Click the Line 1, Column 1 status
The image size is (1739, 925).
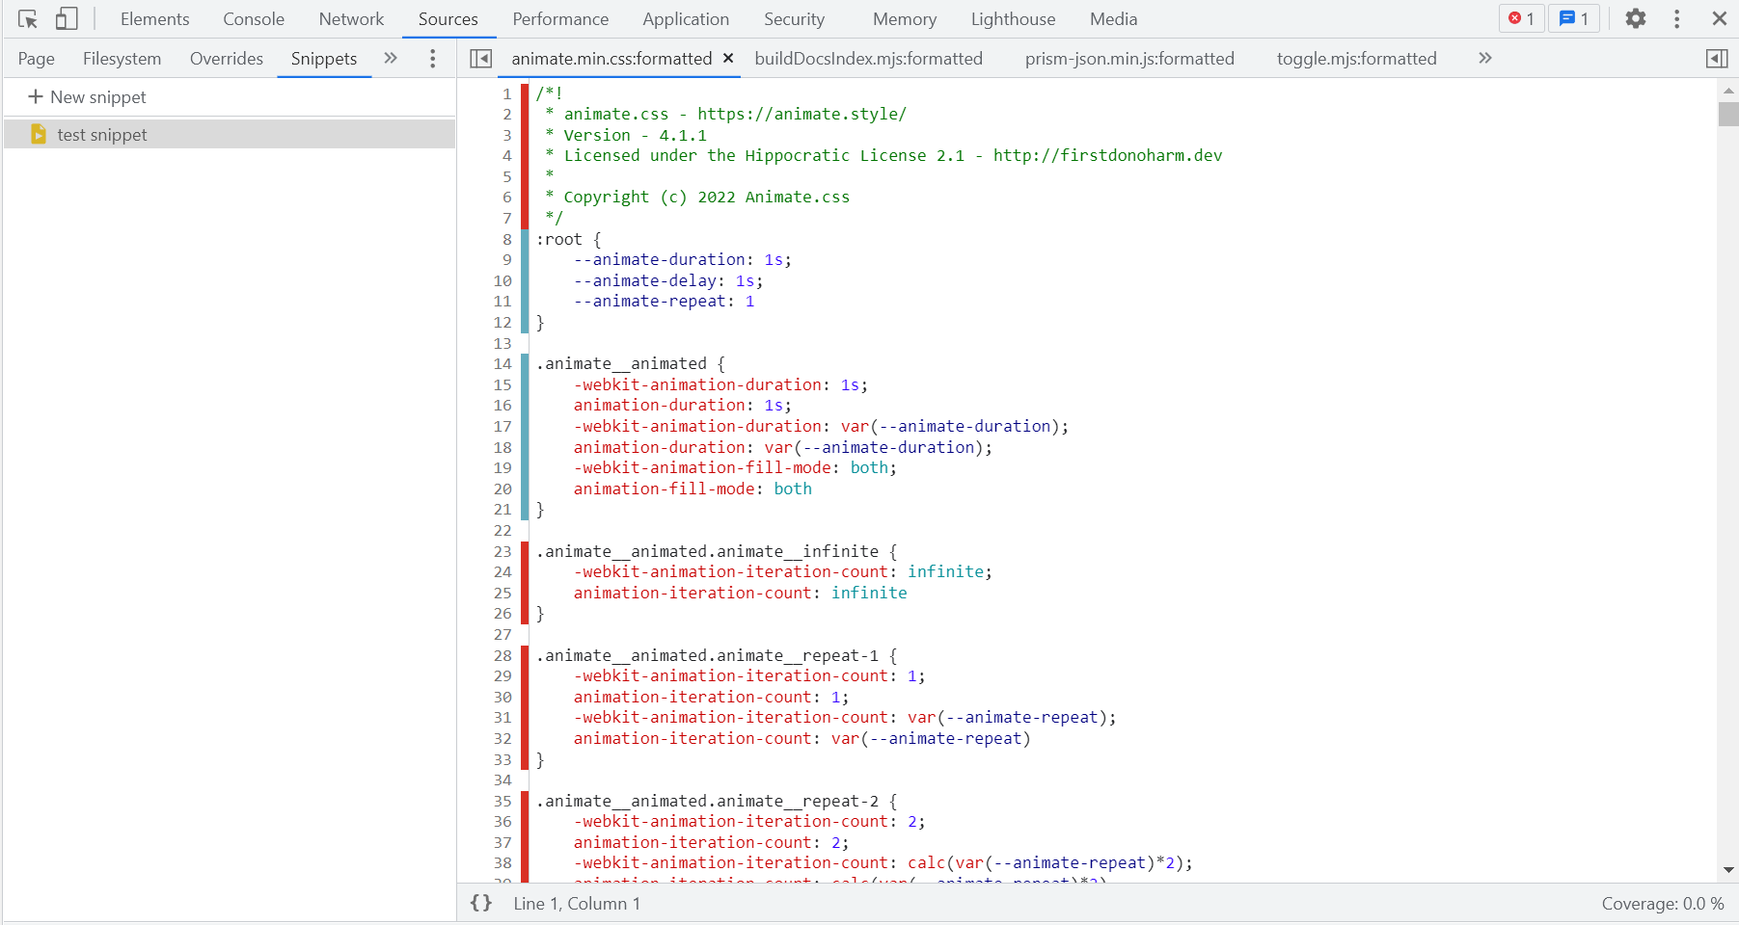coord(577,904)
